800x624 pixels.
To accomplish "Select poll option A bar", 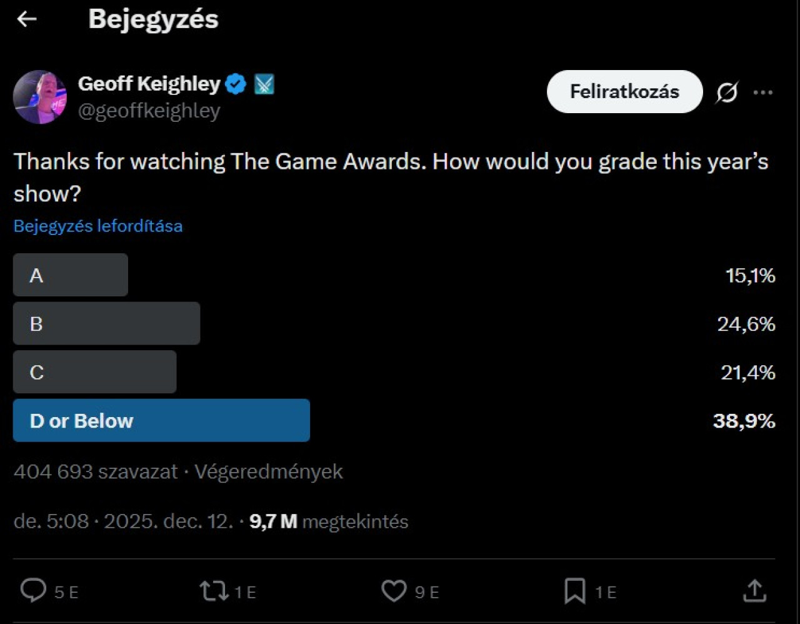I will (x=71, y=275).
